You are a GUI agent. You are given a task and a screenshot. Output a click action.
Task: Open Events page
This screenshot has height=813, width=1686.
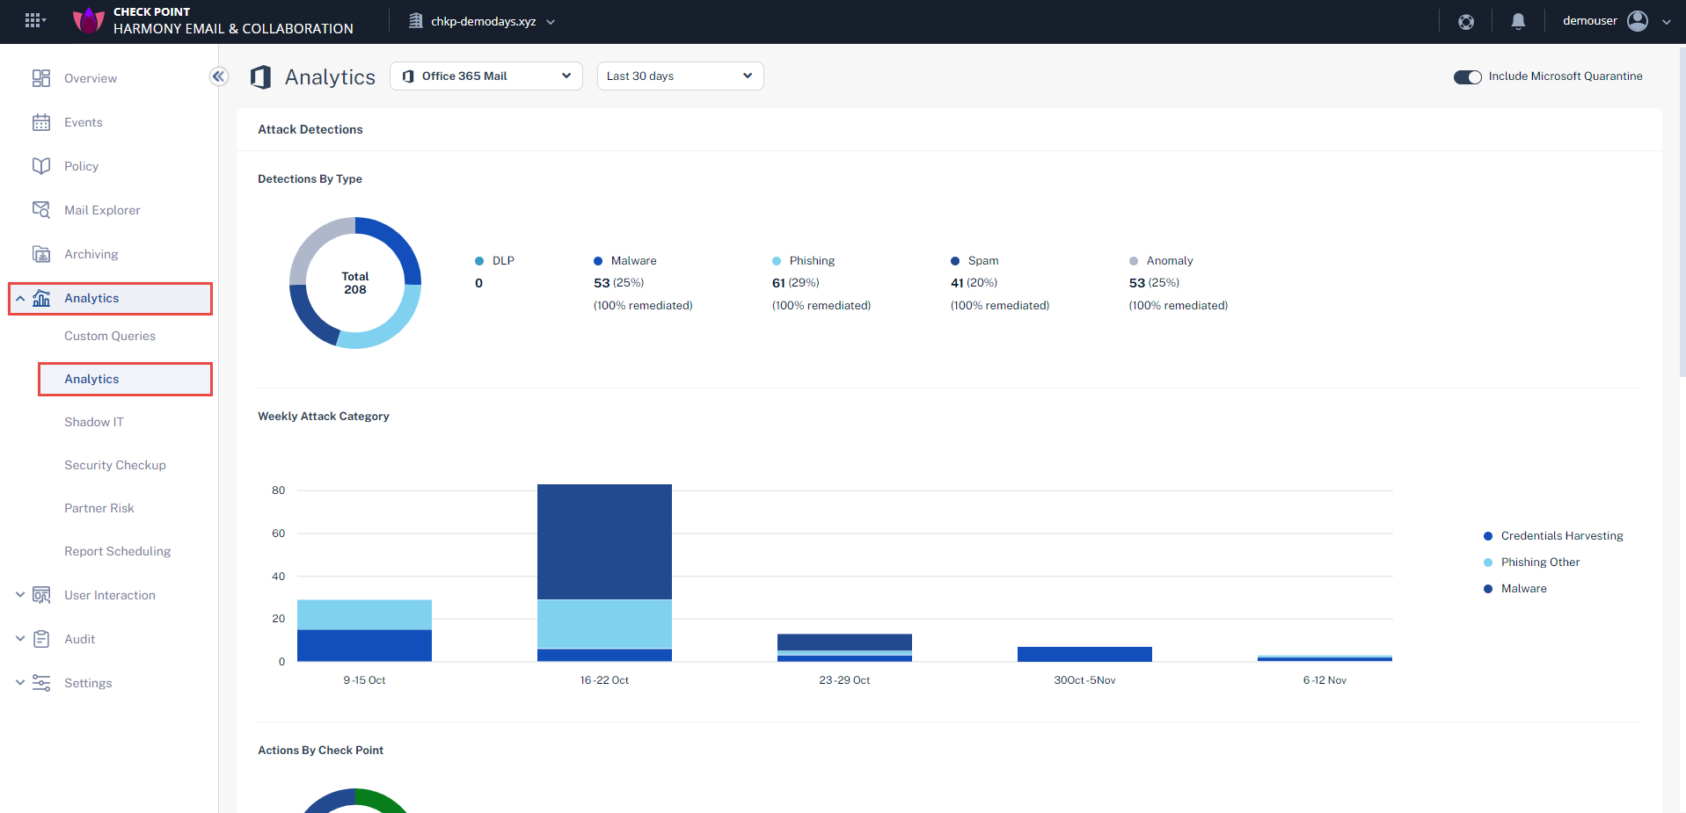[x=84, y=122]
